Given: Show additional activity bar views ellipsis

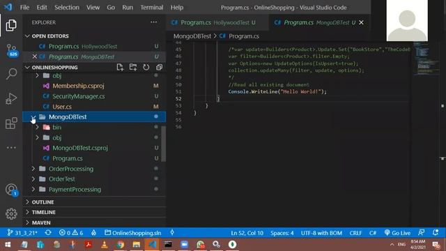Looking at the screenshot, I should [x=11, y=147].
